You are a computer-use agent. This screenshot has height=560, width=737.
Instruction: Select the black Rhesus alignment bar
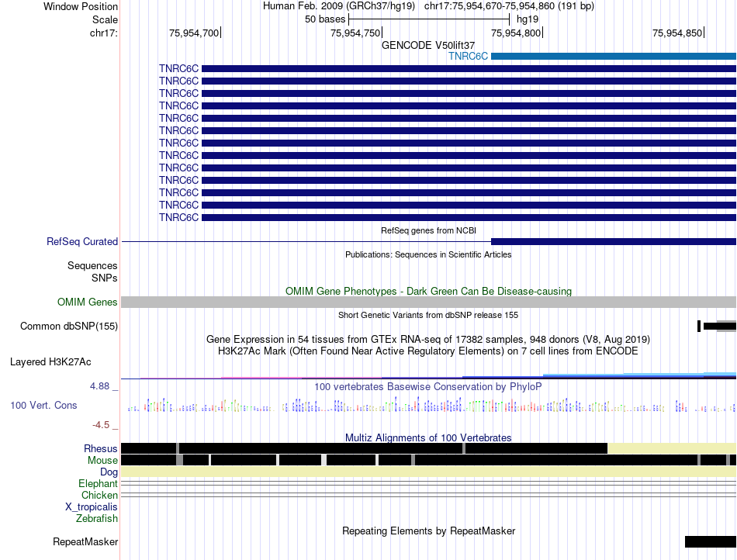365,448
